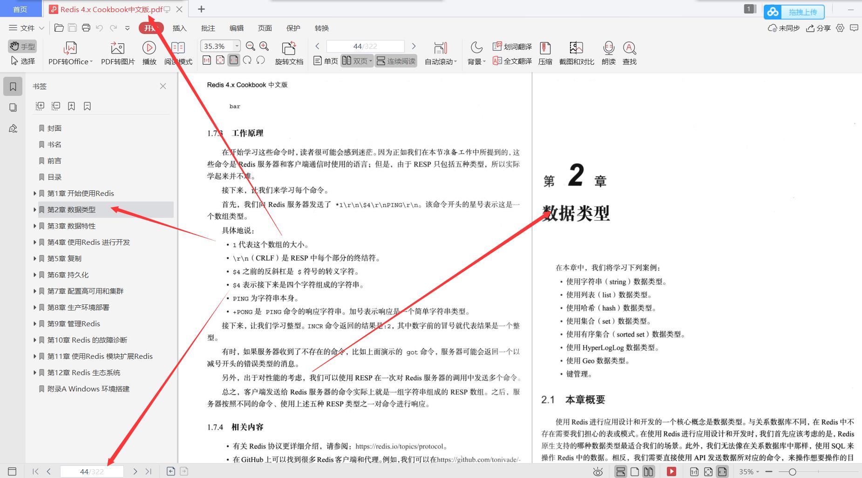Click the zoom out magnifier icon
The height and width of the screenshot is (478, 862).
(x=251, y=46)
